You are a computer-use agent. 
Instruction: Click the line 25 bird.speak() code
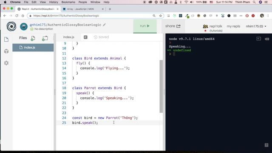pyautogui.click(x=85, y=123)
